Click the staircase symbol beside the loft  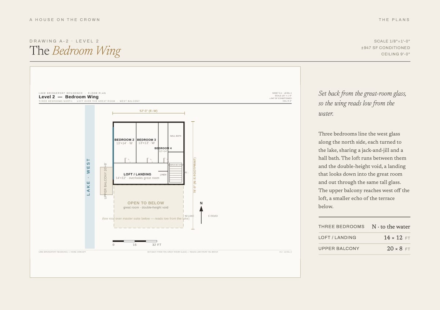[175, 173]
